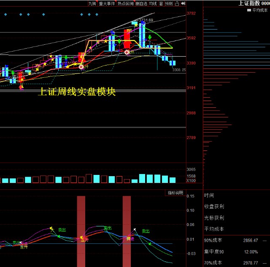Screen dimensions: 270x267
Task: Toggle the 九转 indicator
Action: 92,3
